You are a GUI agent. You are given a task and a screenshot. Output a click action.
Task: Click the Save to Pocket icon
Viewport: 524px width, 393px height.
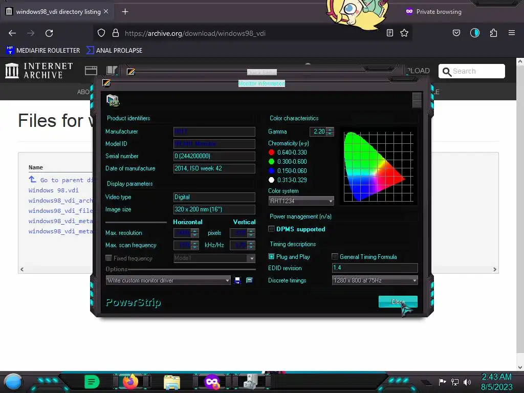pos(456,33)
